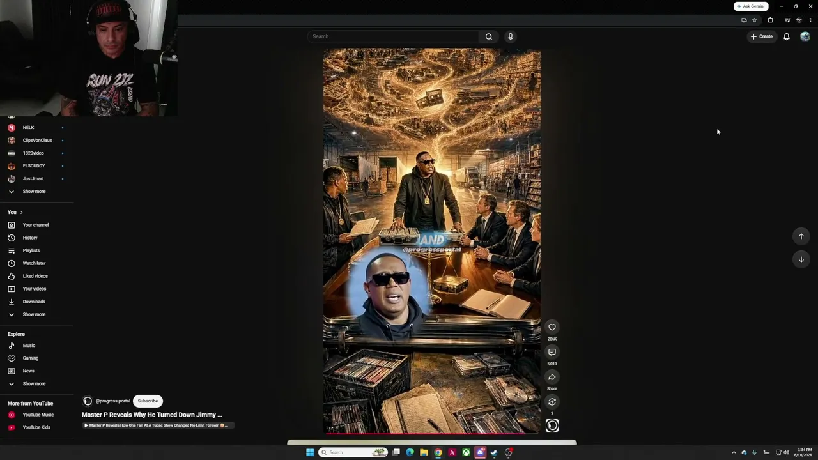Click the Short video player
Viewport: 818px width, 460px height.
point(431,241)
